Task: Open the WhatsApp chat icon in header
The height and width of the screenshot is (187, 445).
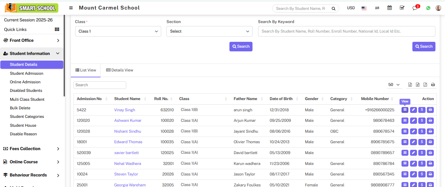Action: [x=428, y=8]
